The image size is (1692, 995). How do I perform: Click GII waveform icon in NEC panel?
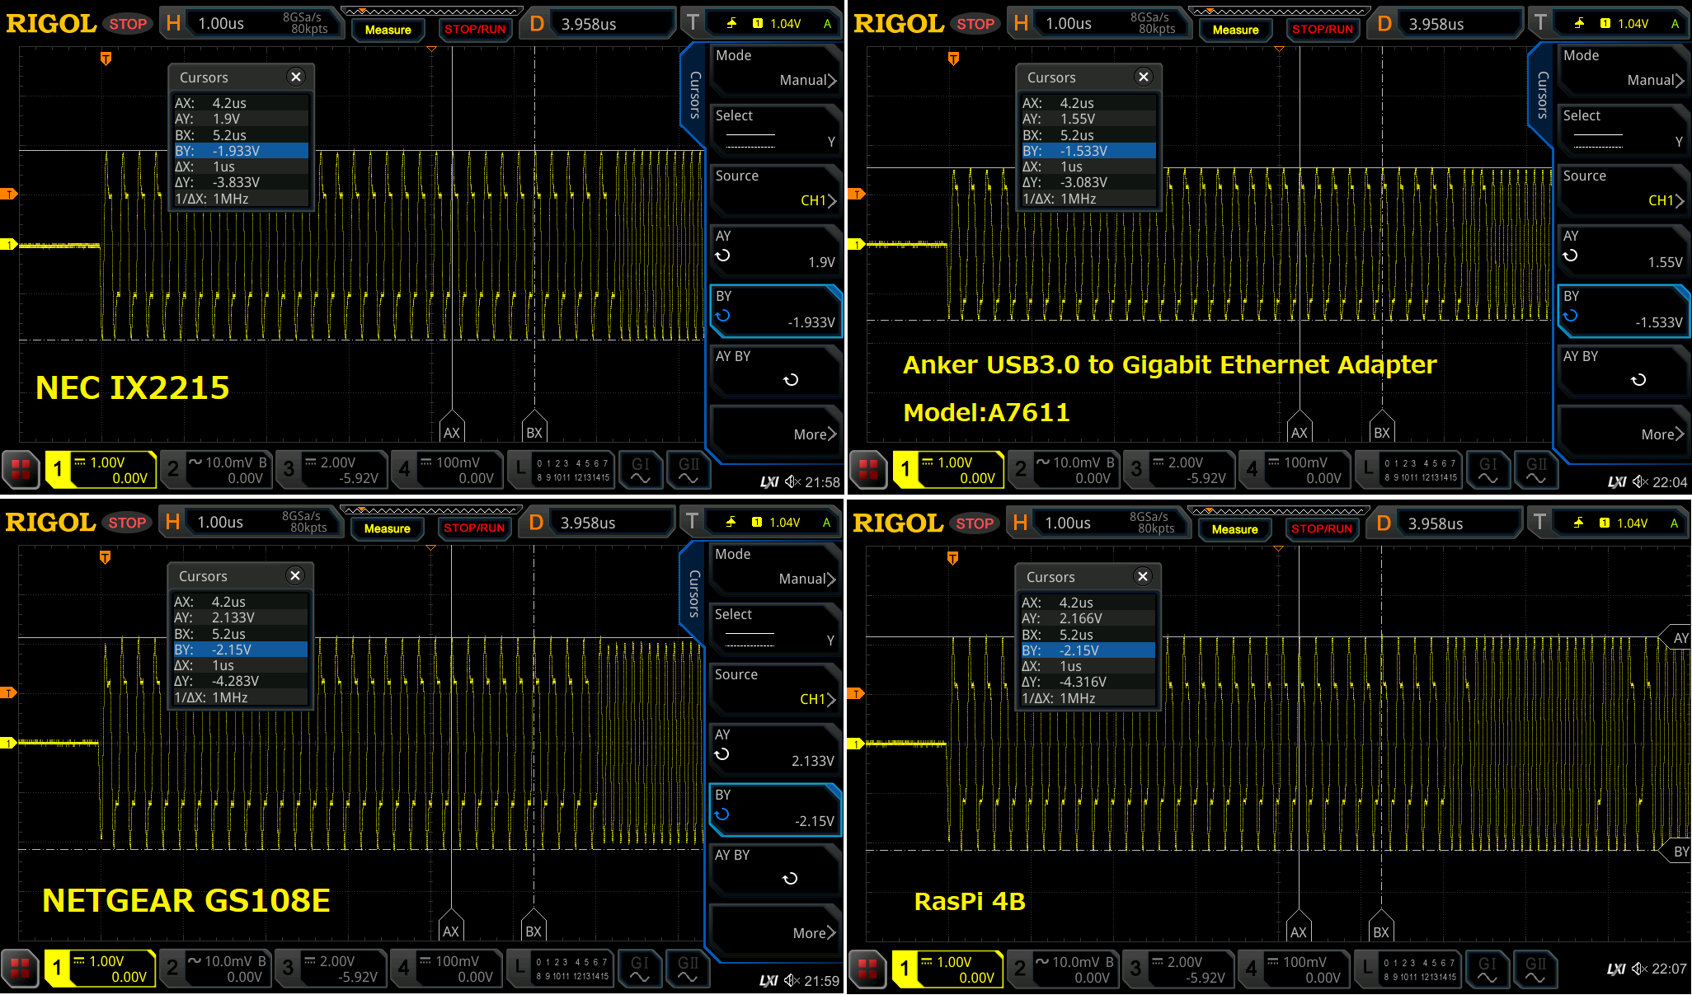pos(689,470)
